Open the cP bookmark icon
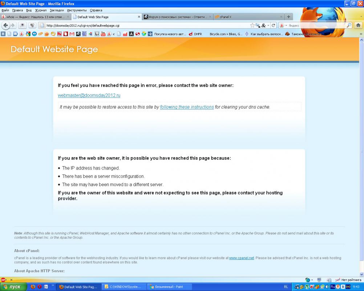 [x=41, y=34]
